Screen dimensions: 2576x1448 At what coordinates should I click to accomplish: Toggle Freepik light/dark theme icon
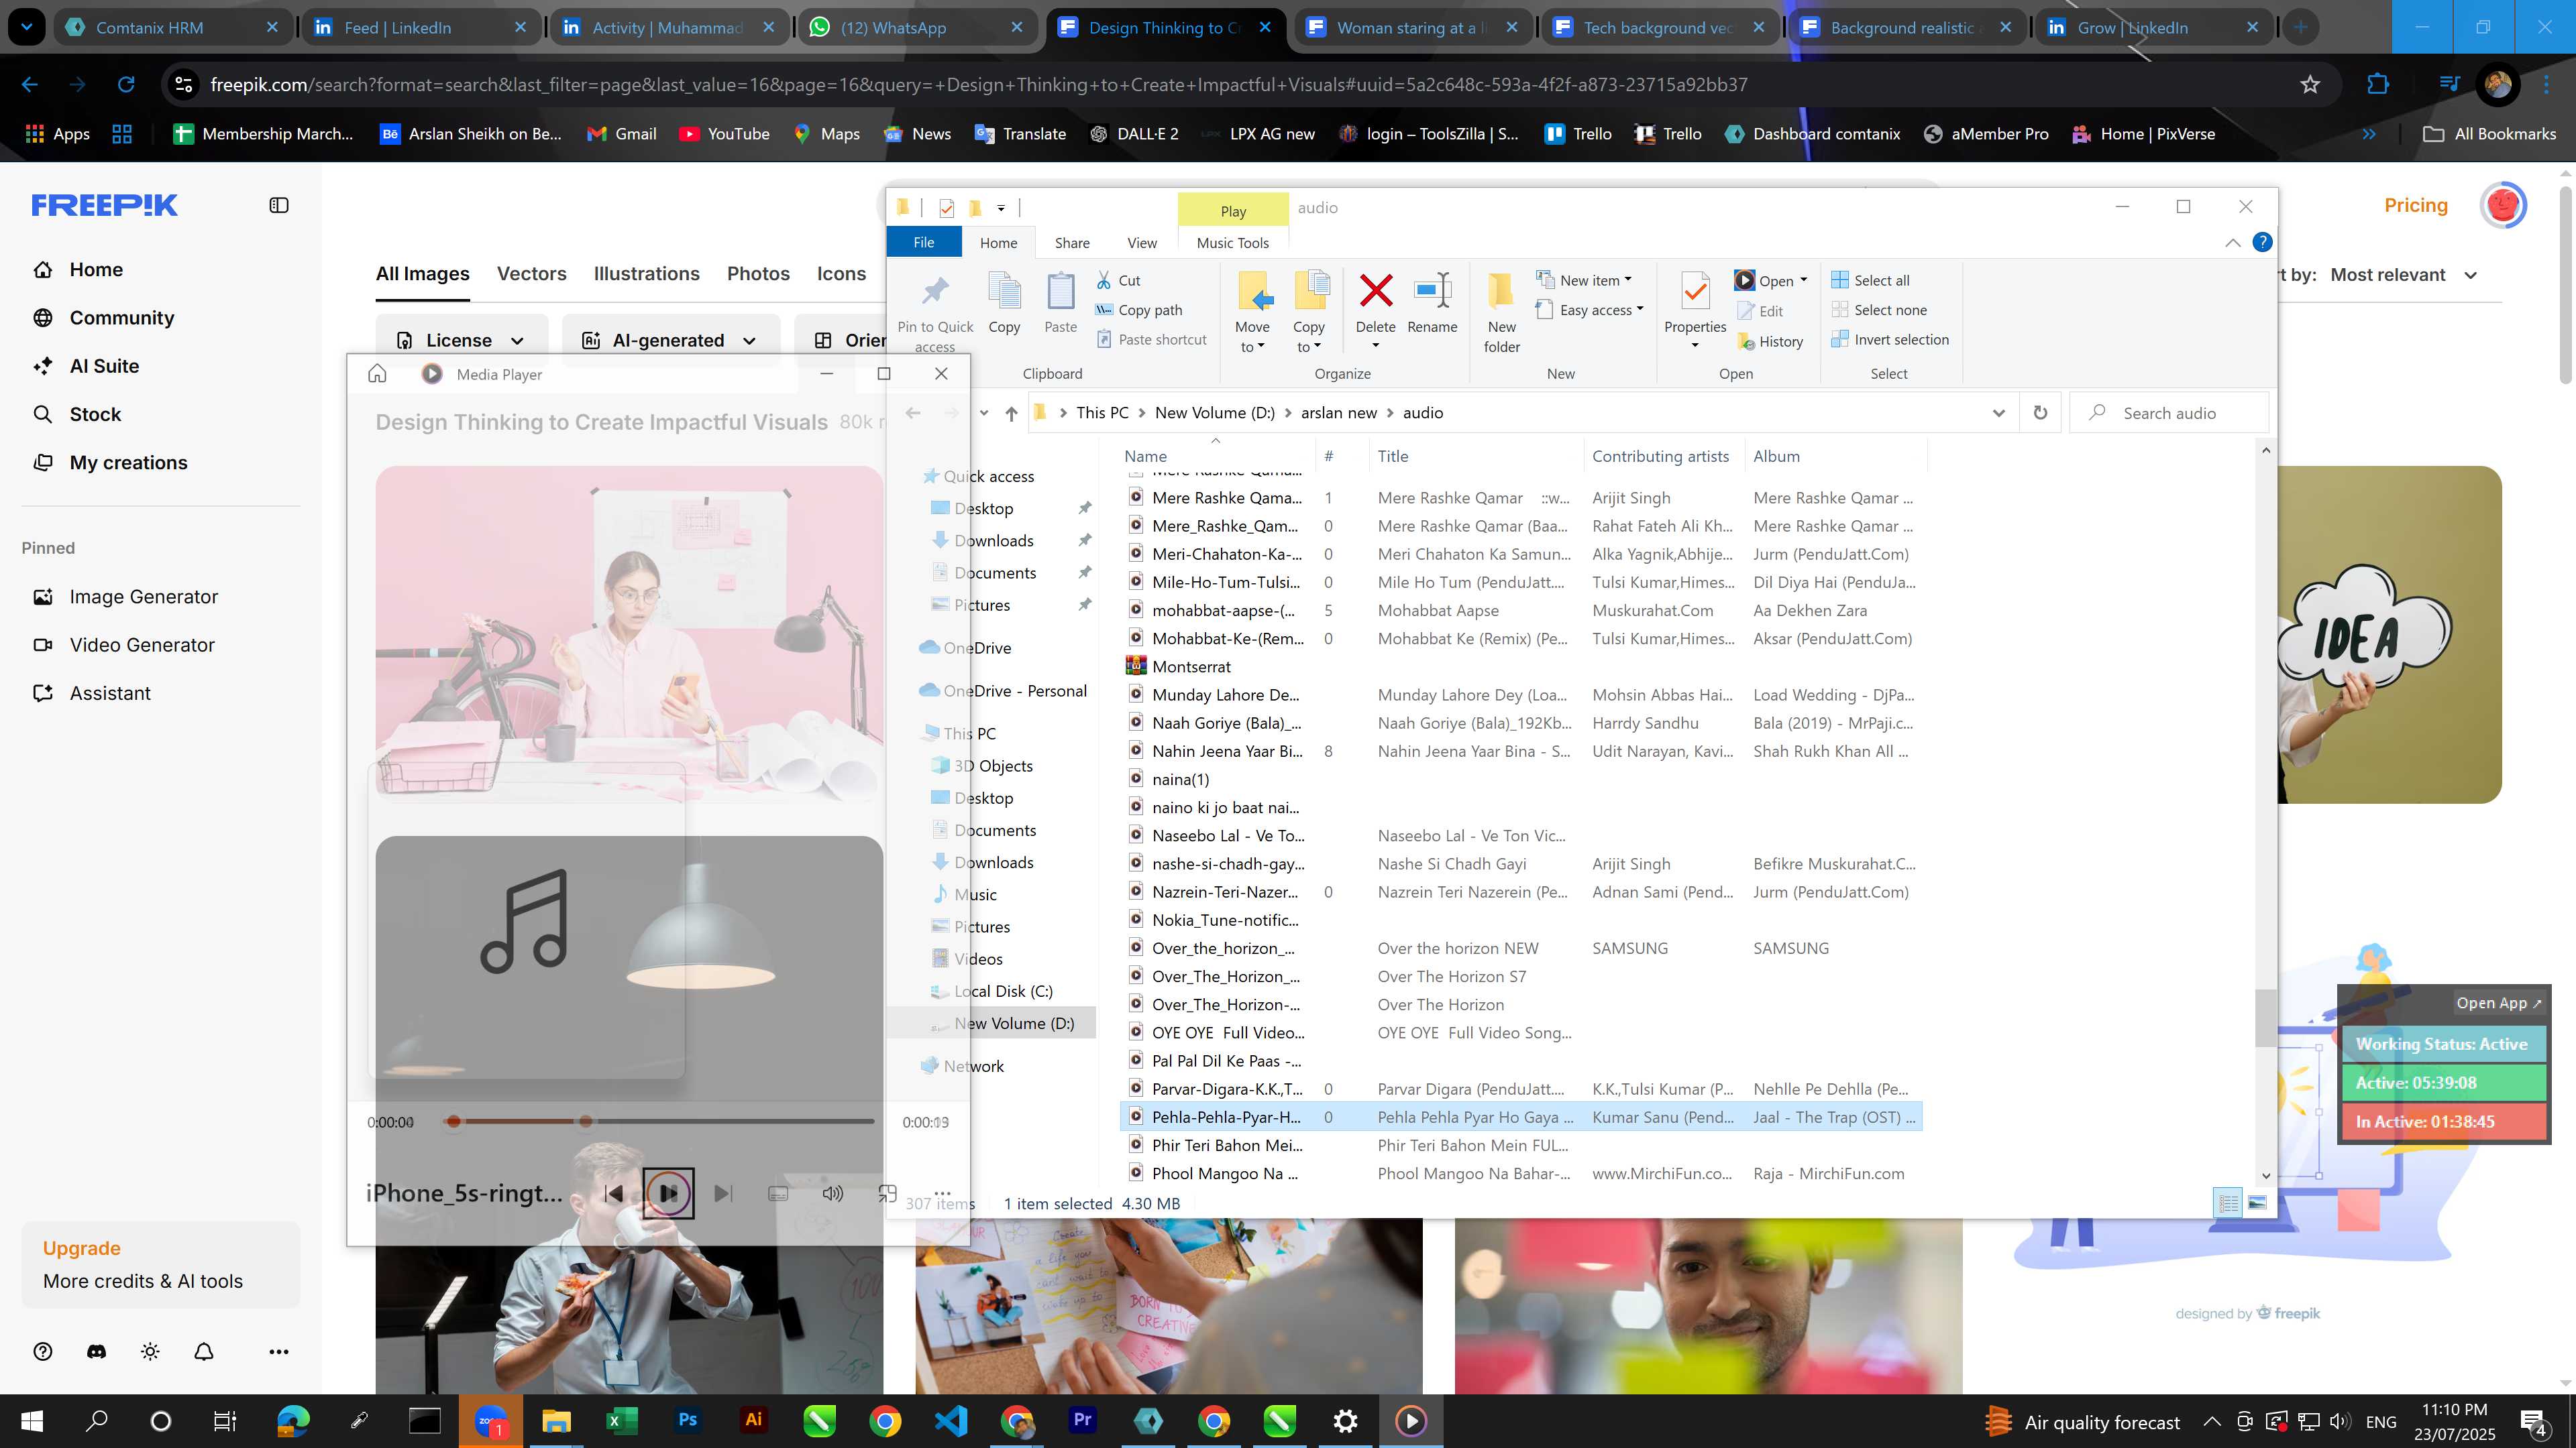(150, 1351)
